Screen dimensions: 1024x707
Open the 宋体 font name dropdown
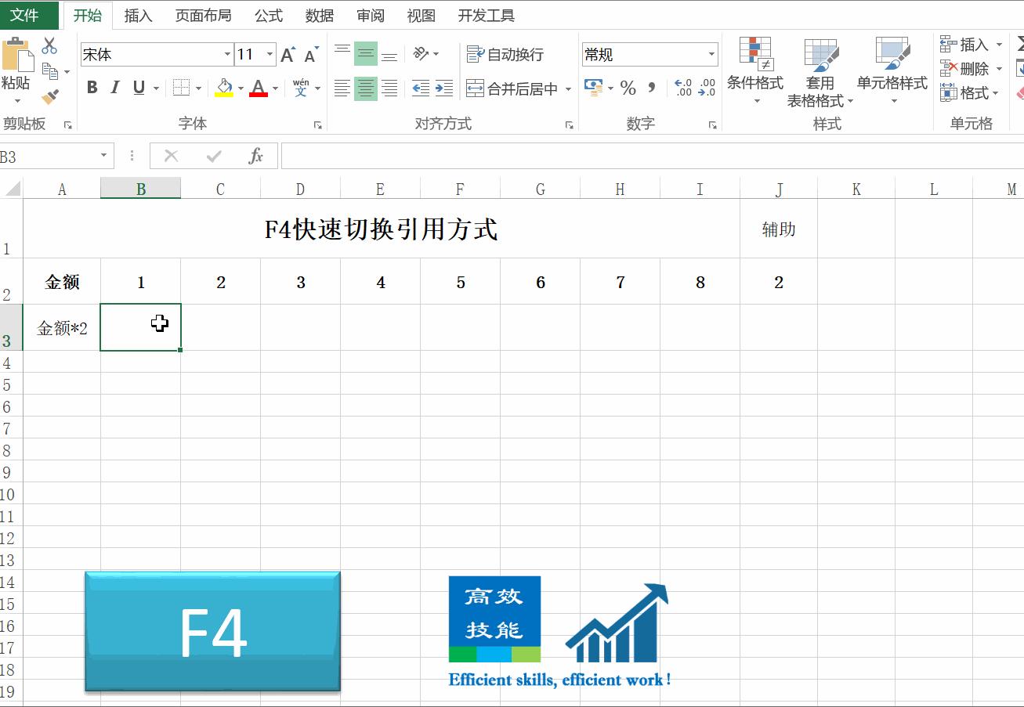point(228,54)
